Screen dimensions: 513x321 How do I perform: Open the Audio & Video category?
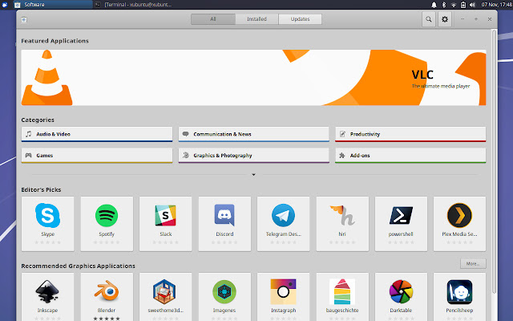[x=97, y=134]
